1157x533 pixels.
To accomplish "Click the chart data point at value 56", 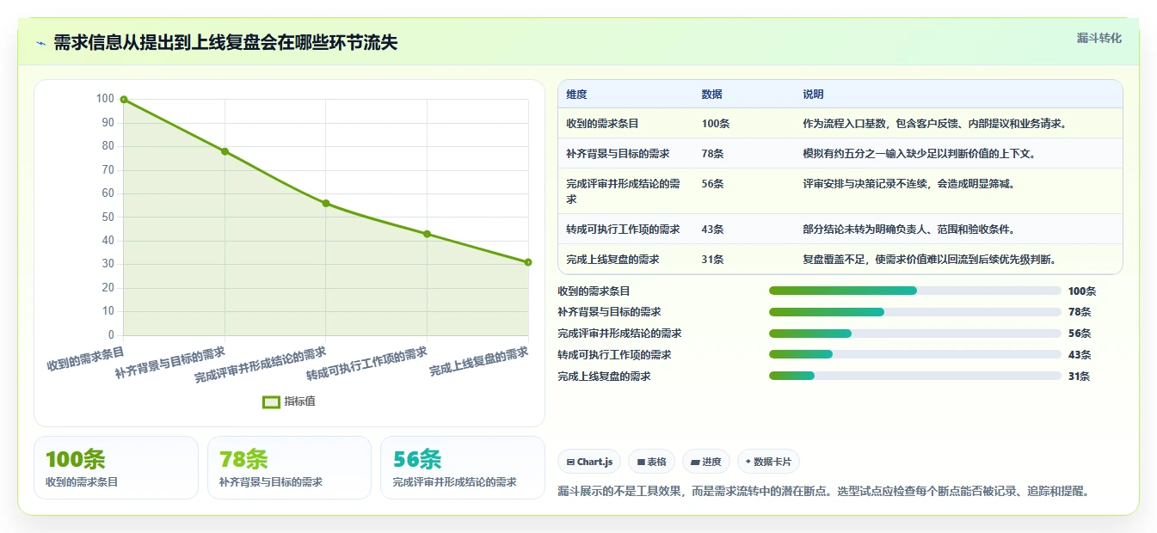I will pos(326,203).
